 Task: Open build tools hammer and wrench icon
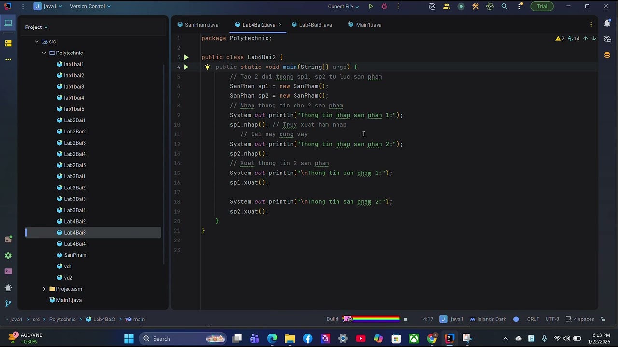(x=476, y=6)
